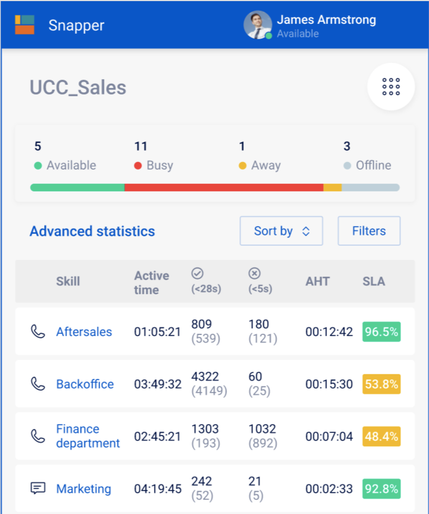This screenshot has height=514, width=429.
Task: Click the chat icon beside Marketing
Action: (x=38, y=488)
